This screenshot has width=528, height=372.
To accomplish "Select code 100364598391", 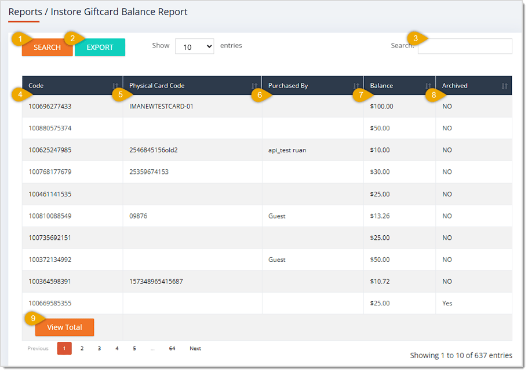I will click(x=50, y=282).
